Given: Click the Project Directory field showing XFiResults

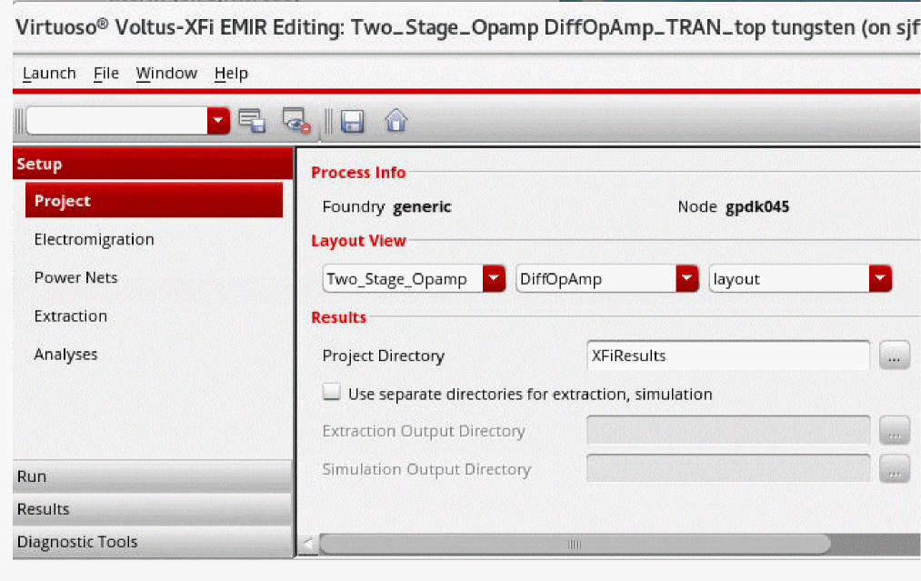Looking at the screenshot, I should pos(727,356).
